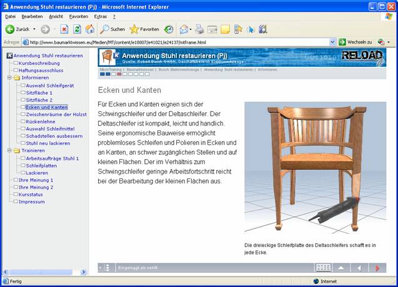Click the red current-page progress square

coord(119,74)
